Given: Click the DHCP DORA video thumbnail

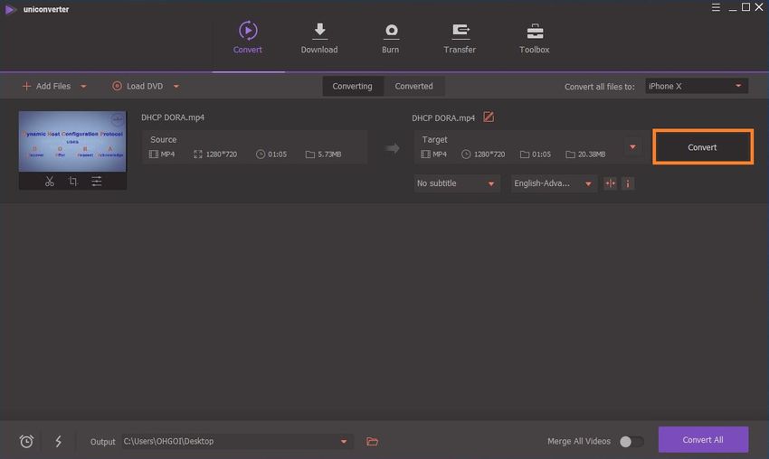Looking at the screenshot, I should click(72, 141).
